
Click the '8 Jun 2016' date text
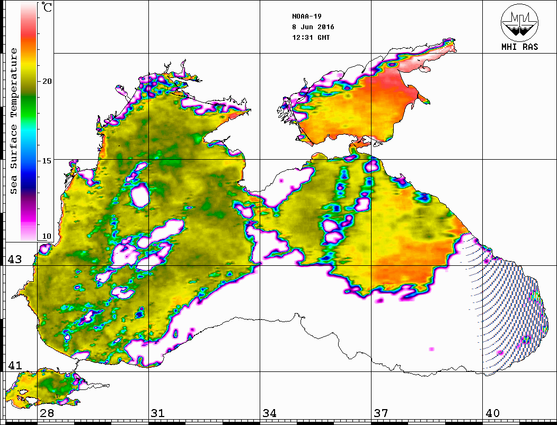(313, 27)
